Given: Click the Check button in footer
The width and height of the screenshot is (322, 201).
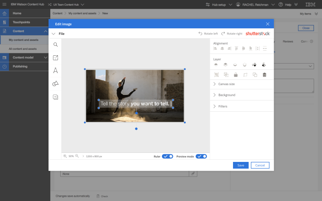Looking at the screenshot, I should pos(102,196).
